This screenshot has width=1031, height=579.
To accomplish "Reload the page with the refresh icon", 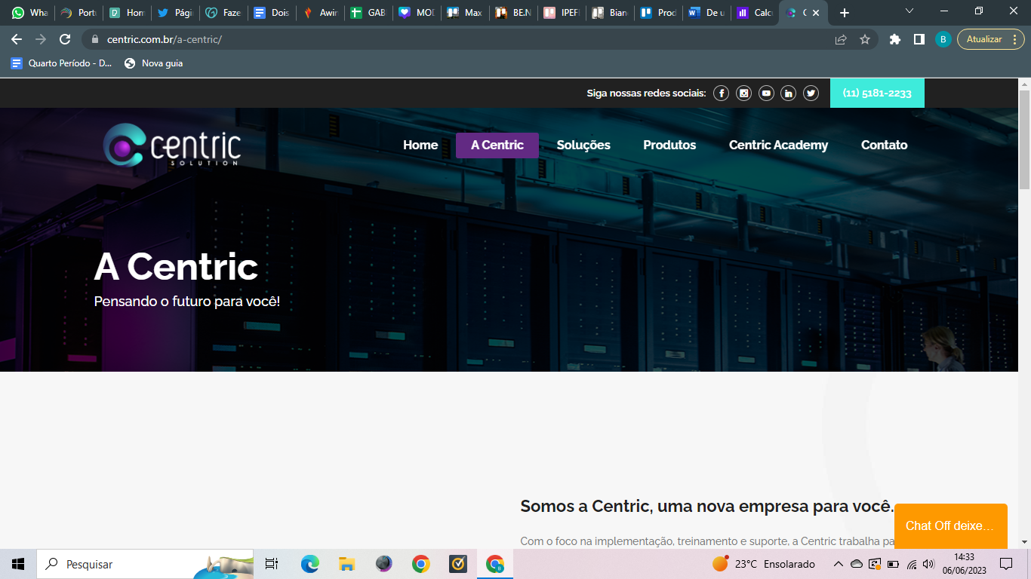I will tap(65, 39).
